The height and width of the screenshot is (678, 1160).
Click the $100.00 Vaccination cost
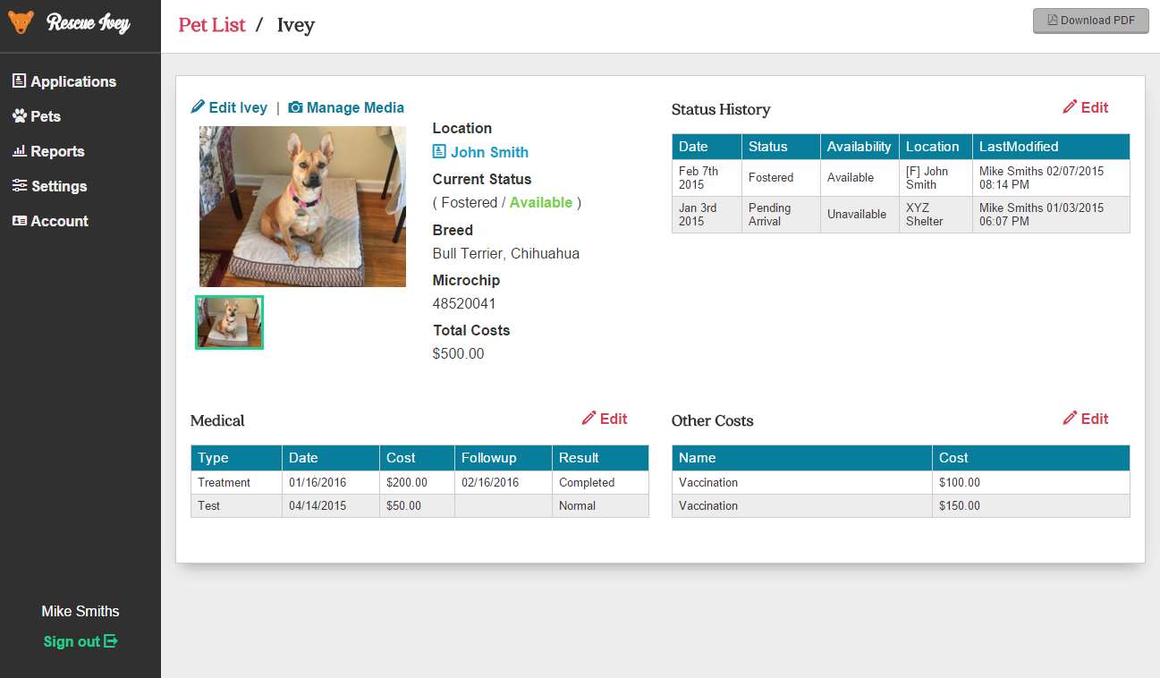1030,482
